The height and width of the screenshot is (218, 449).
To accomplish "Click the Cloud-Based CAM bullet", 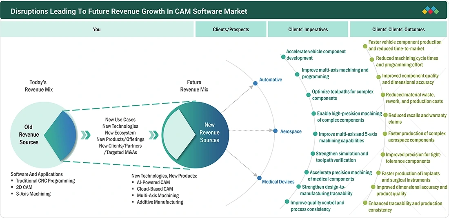I will 155,189.
